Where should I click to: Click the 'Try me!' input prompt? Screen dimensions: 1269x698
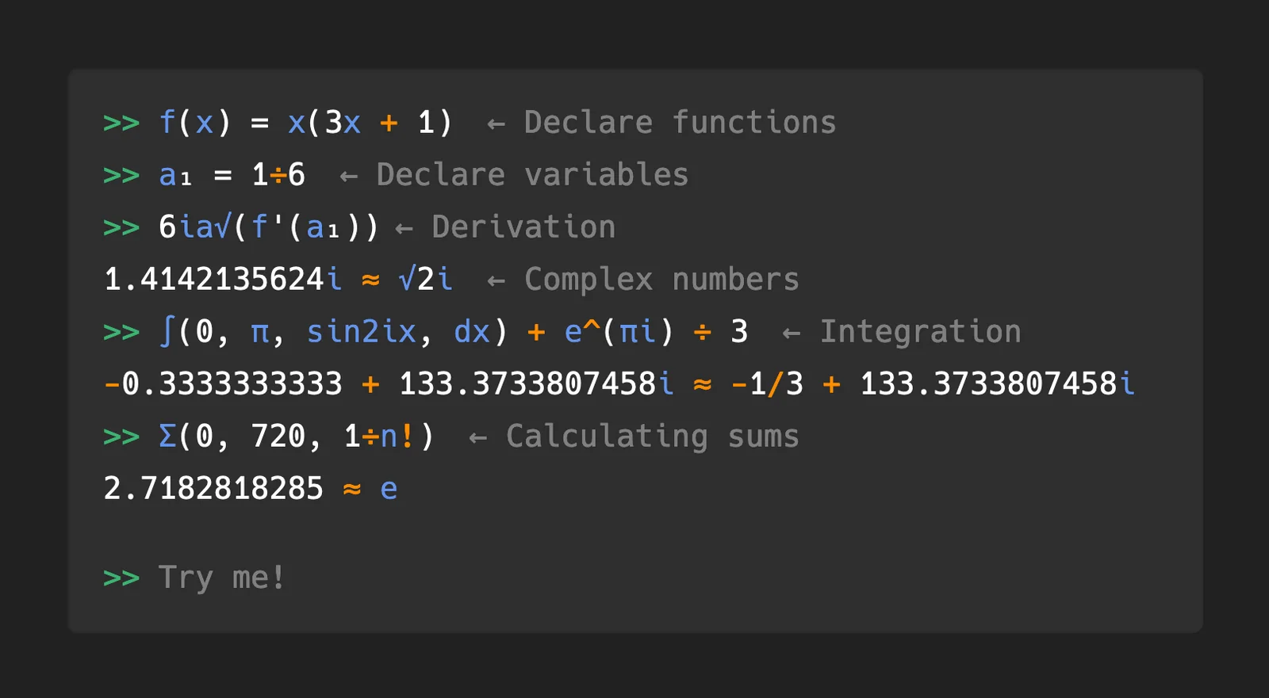pos(221,578)
